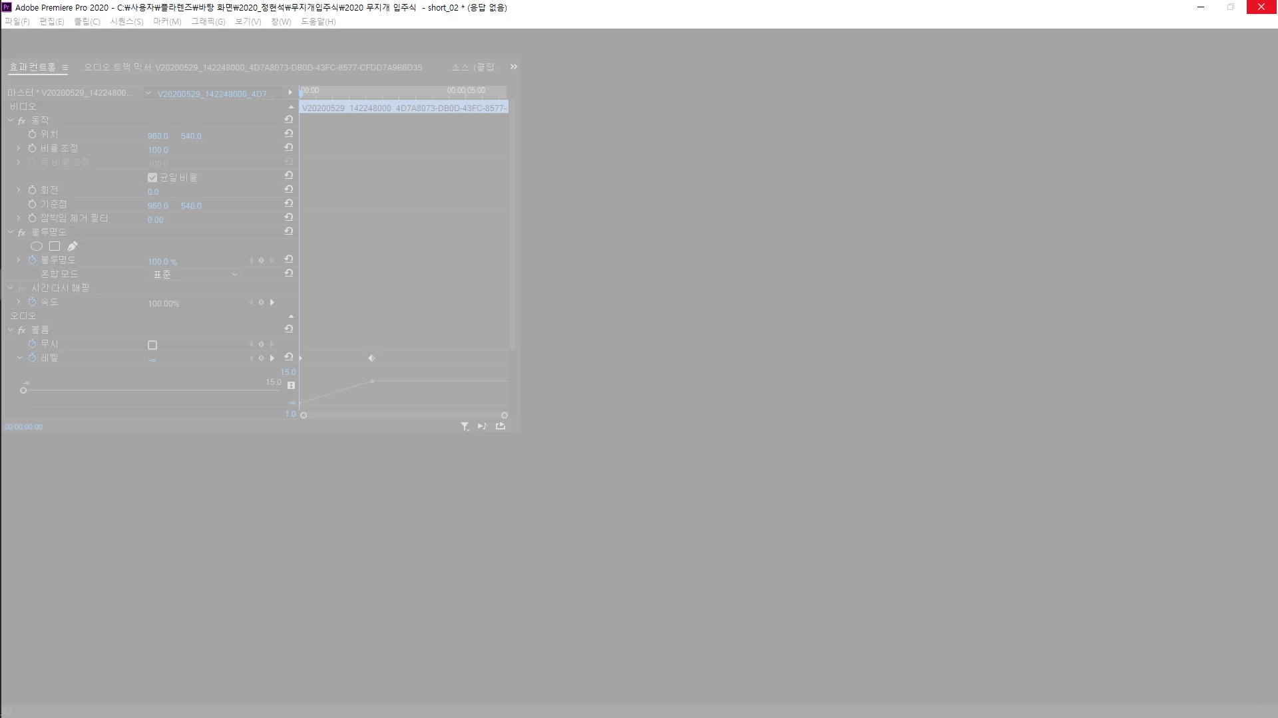Open the 시퀀스(S) menu
Viewport: 1278px width, 718px height.
pos(126,21)
